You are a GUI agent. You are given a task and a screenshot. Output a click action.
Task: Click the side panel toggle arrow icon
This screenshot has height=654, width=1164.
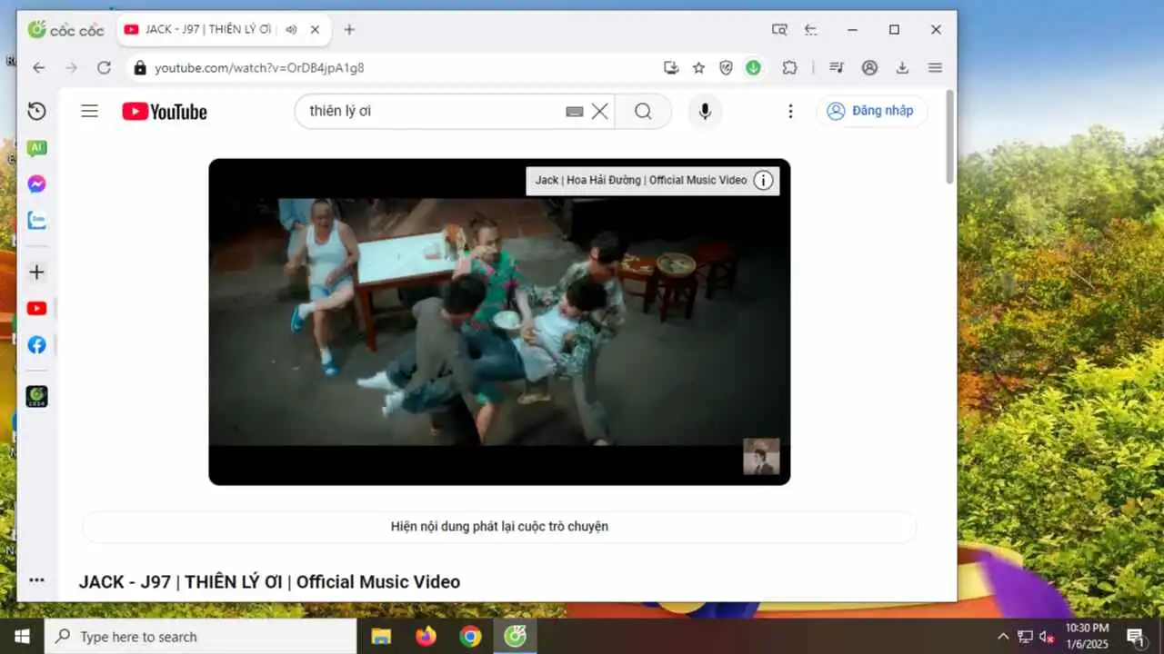(811, 29)
